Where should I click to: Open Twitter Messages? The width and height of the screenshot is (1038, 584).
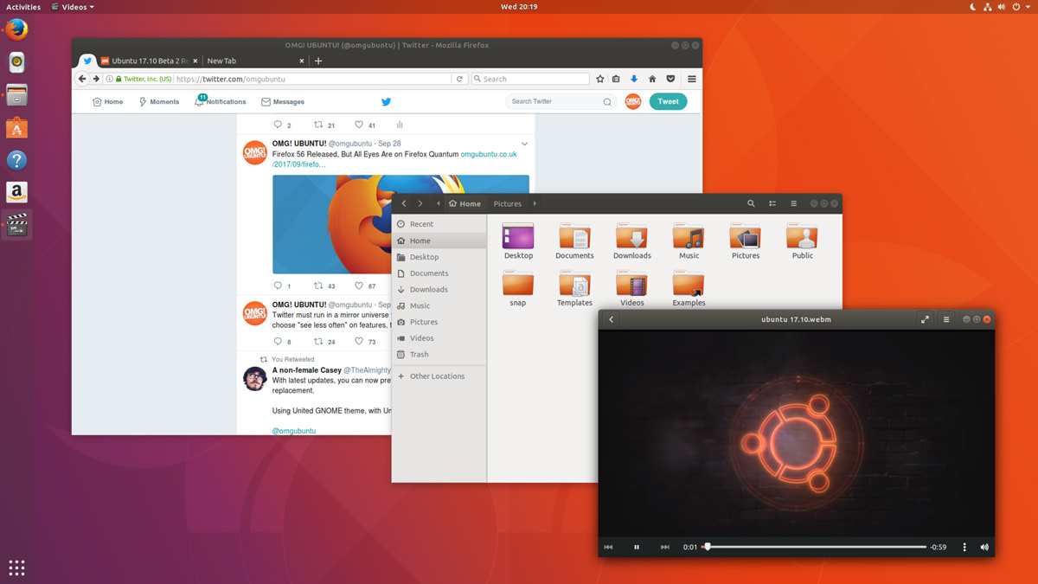click(283, 101)
